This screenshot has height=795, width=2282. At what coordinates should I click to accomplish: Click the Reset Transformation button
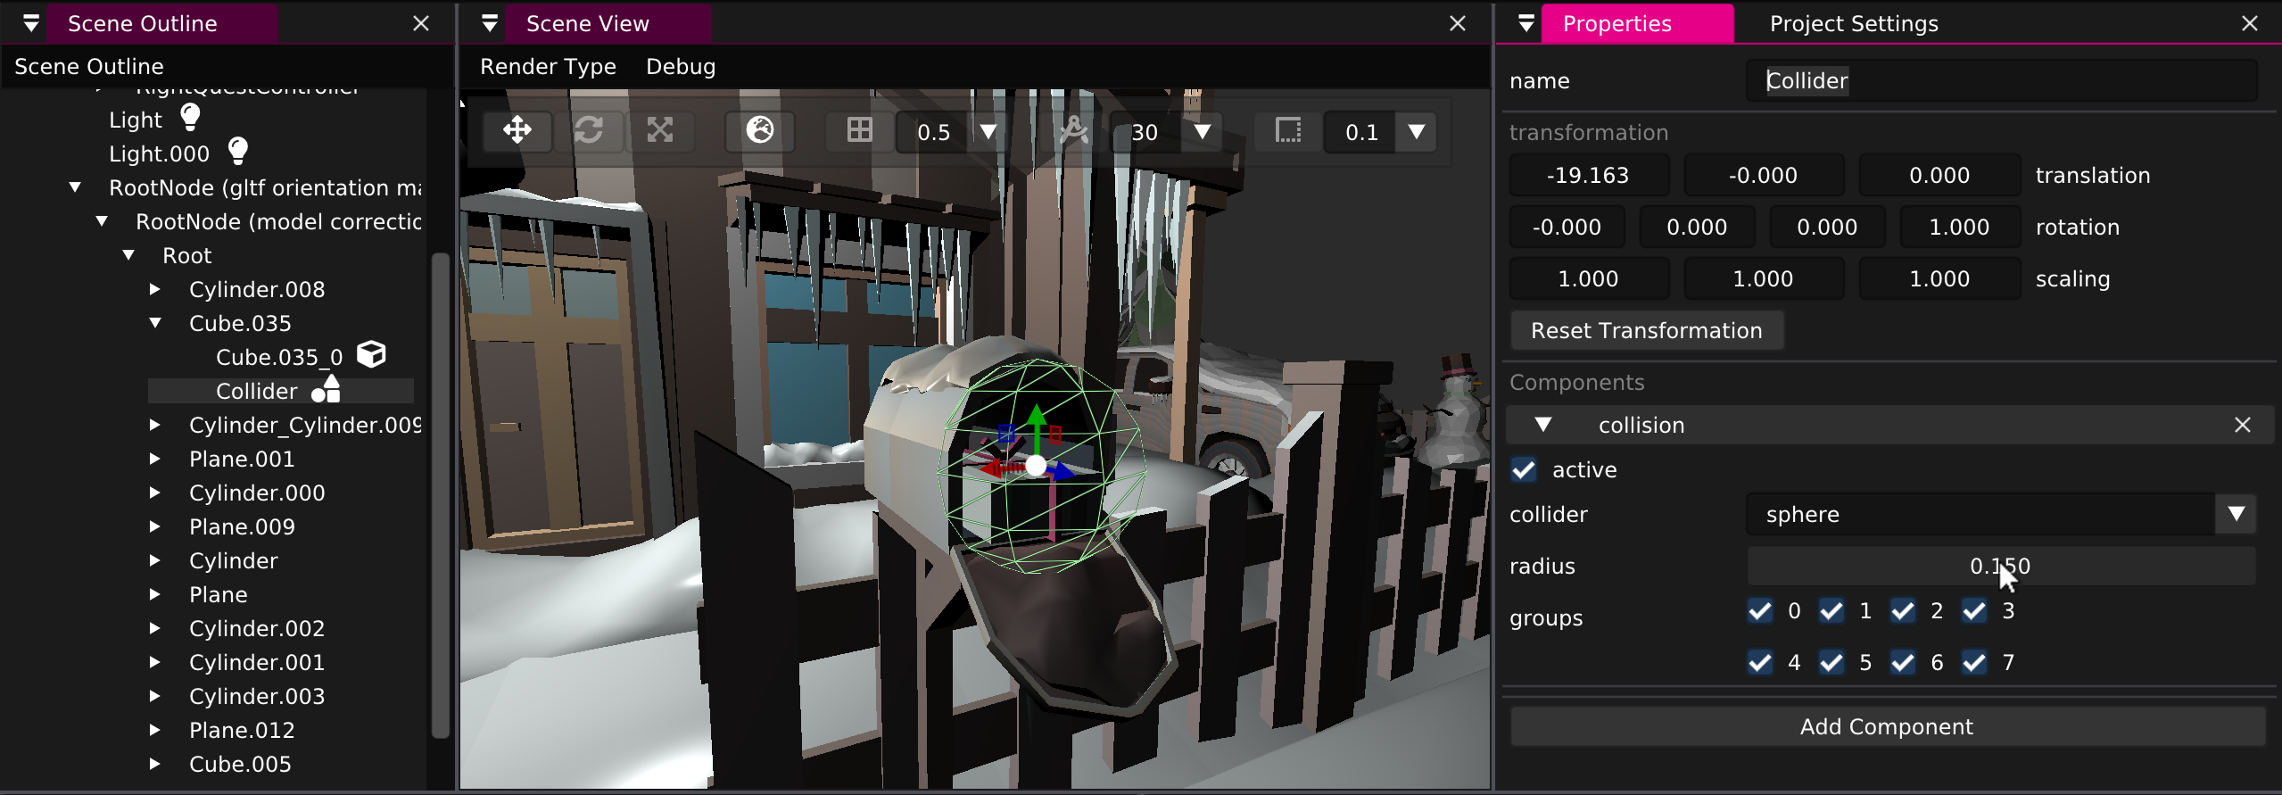coord(1647,330)
